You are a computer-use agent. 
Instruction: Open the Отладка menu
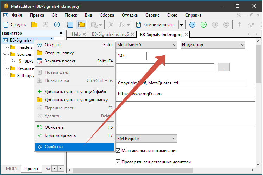[x=130, y=15]
